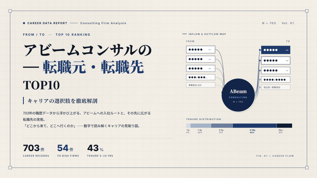Click the 事業会社 ほか source box
Screen dimensions: 317x178
click(x=201, y=85)
